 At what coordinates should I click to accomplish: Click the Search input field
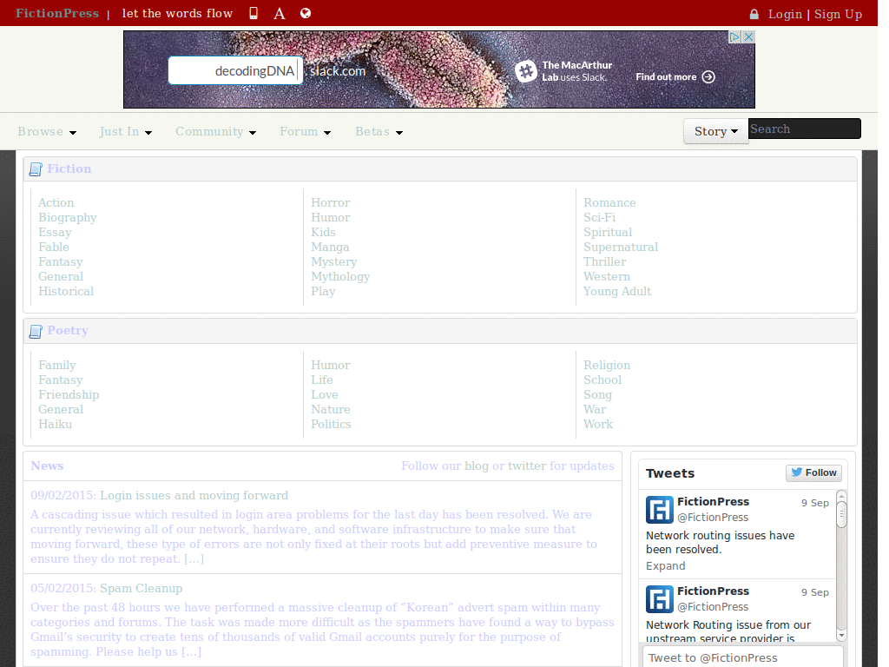(x=804, y=129)
